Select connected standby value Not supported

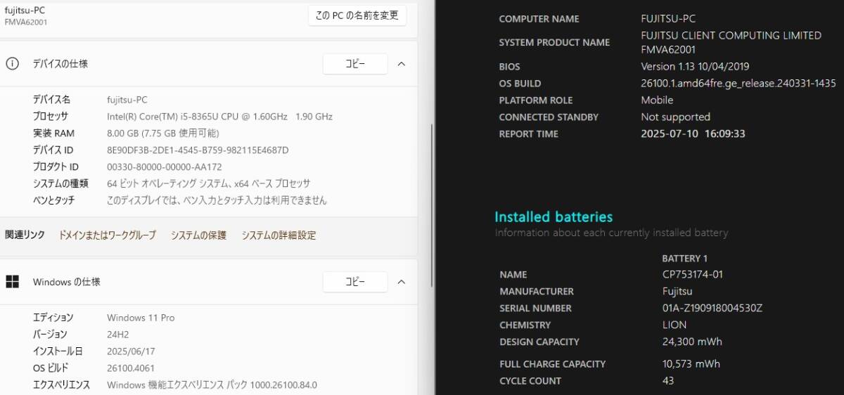[x=675, y=117]
